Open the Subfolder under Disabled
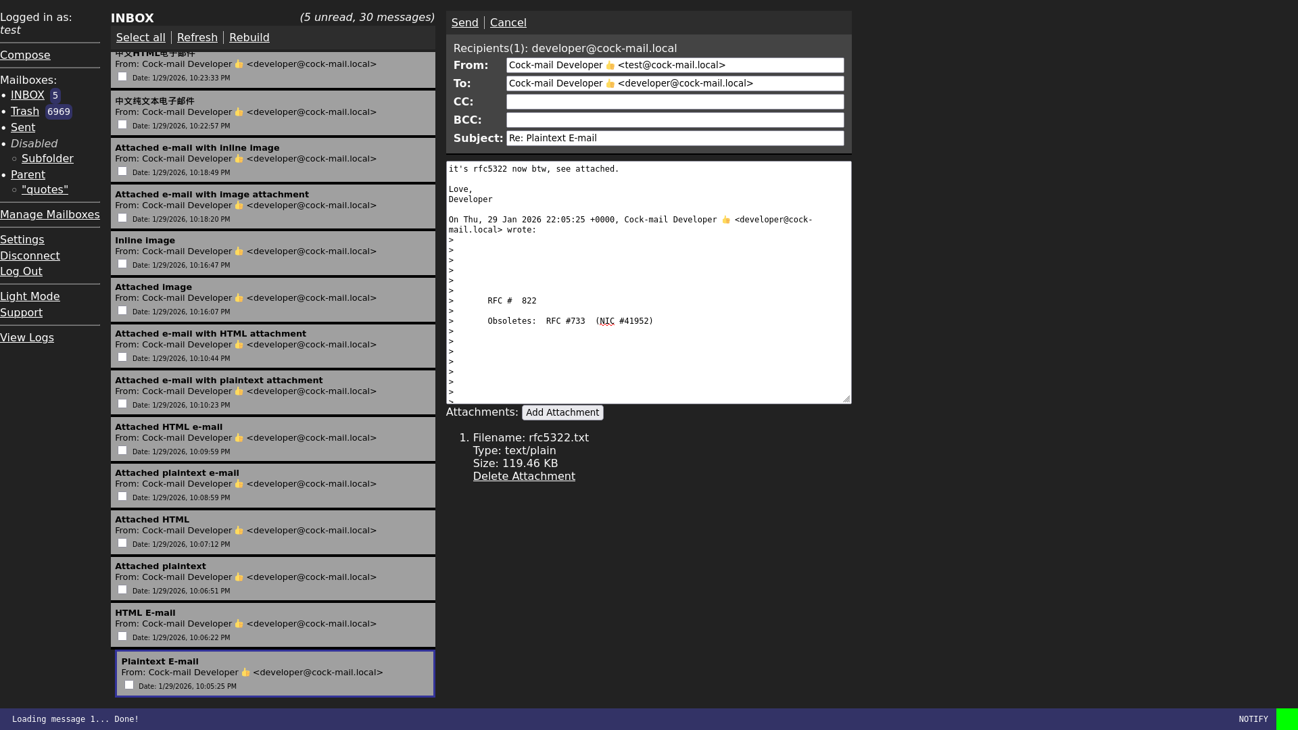Image resolution: width=1298 pixels, height=730 pixels. [x=47, y=158]
